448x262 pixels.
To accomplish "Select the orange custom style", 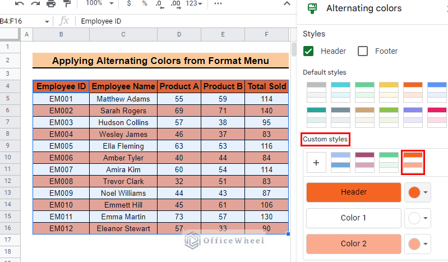I will [x=413, y=163].
